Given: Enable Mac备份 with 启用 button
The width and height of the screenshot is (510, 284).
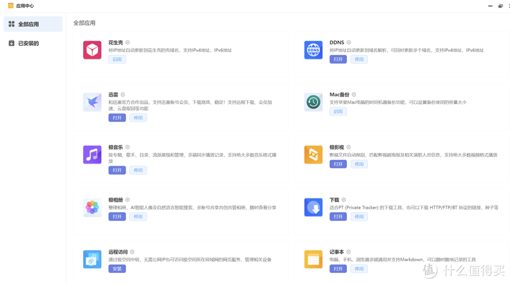Looking at the screenshot, I should (338, 112).
